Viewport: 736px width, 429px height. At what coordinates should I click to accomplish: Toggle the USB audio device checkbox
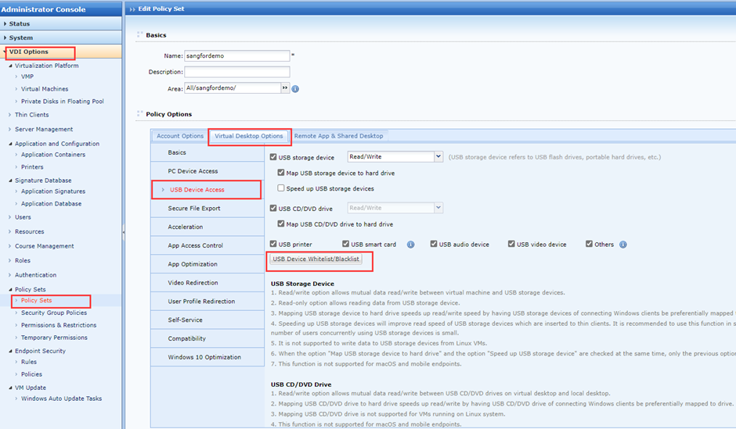coord(434,245)
